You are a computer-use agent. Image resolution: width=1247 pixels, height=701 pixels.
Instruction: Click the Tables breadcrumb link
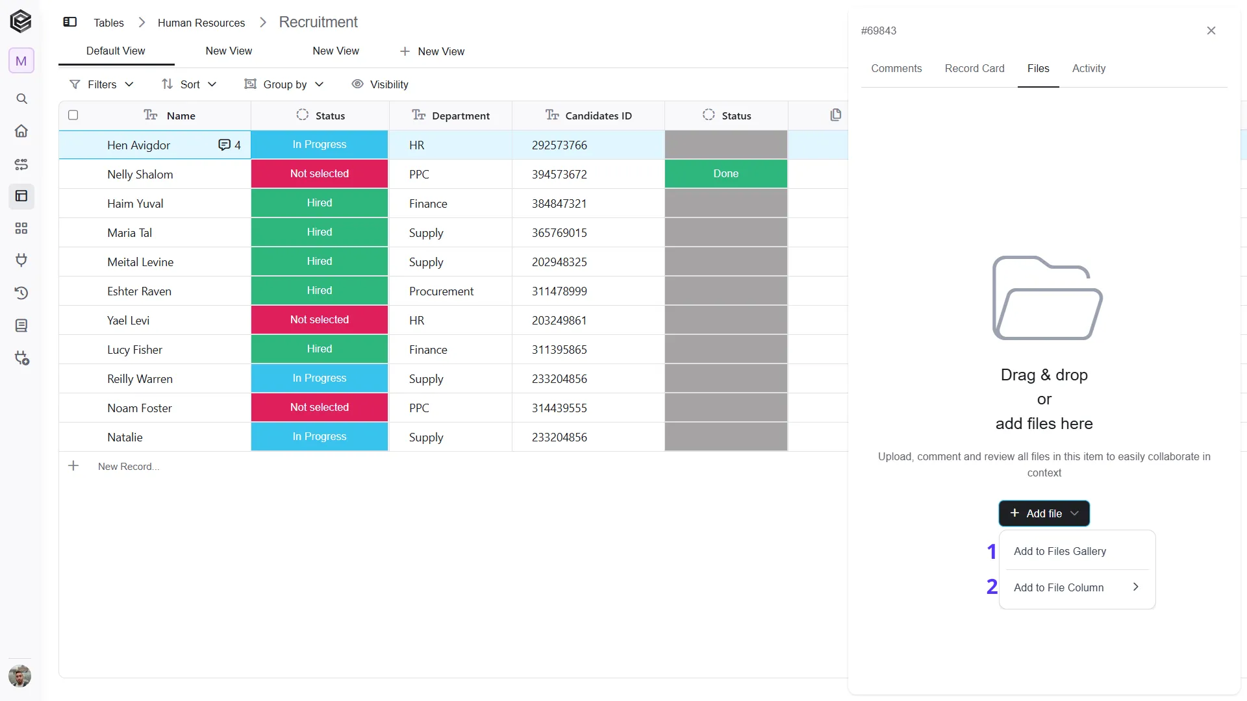click(108, 23)
